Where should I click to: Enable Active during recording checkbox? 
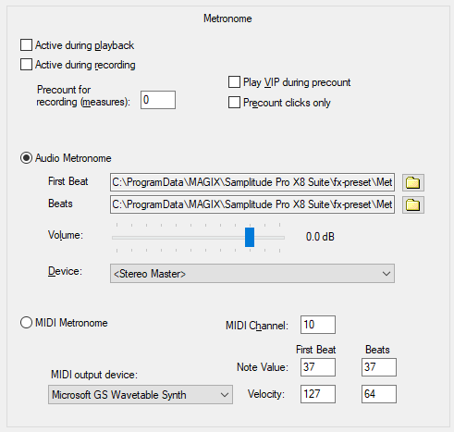(26, 65)
